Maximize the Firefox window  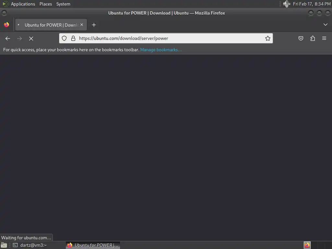[x=319, y=13]
